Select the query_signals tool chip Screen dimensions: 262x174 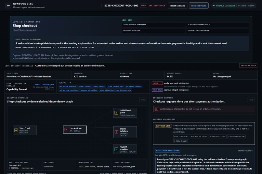(x=99, y=86)
